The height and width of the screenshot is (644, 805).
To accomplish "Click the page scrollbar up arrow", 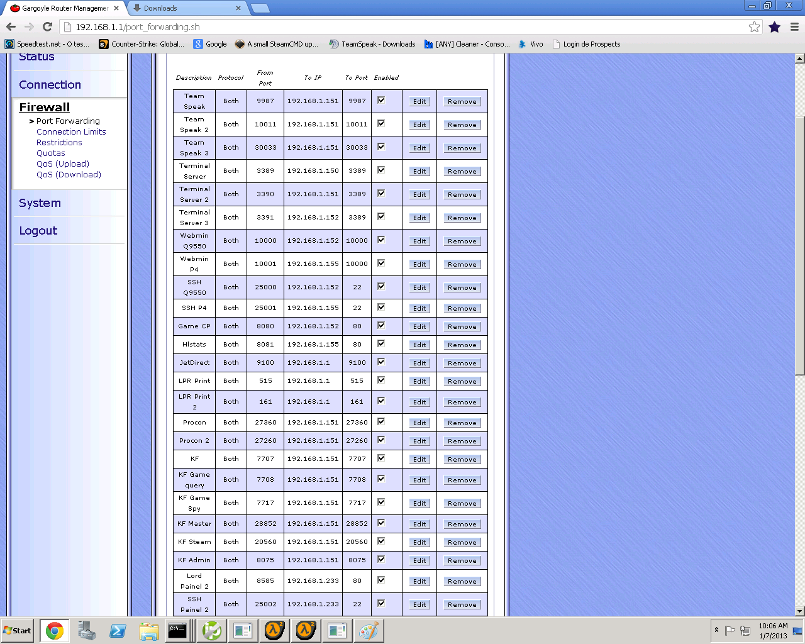I will pyautogui.click(x=799, y=58).
